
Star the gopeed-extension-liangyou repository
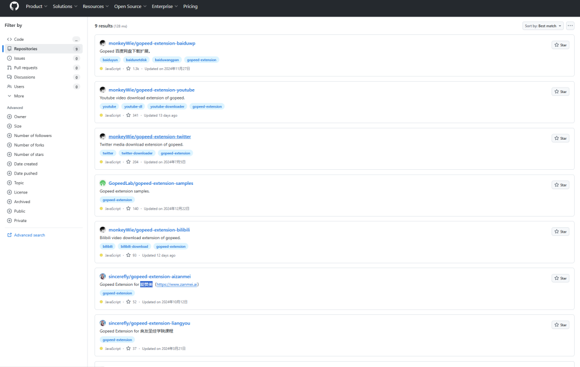[560, 325]
